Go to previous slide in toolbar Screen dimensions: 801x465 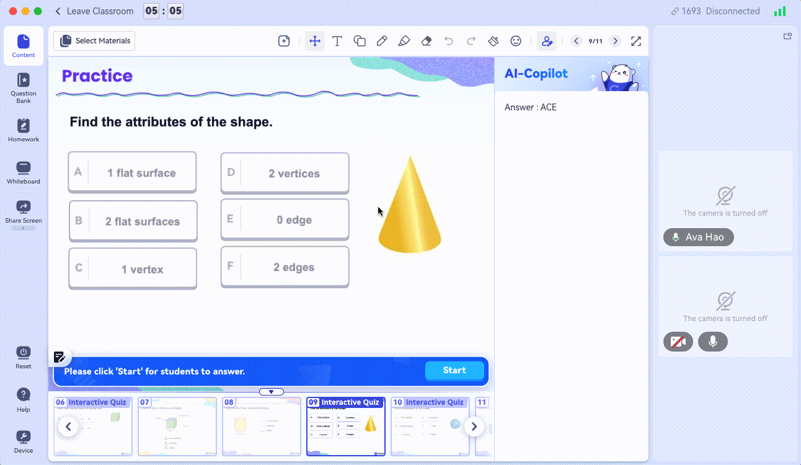coord(577,41)
